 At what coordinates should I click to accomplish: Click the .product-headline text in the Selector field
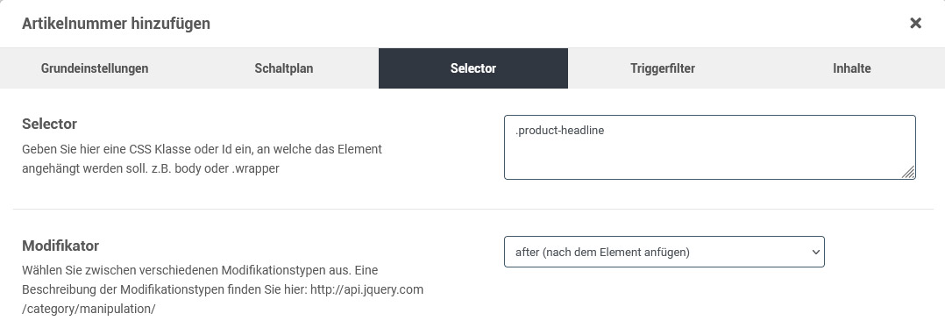coord(559,130)
